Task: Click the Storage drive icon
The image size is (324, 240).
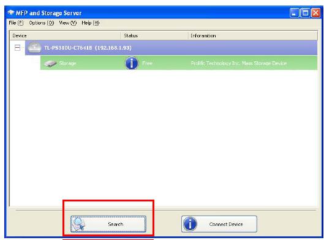Action: [50, 64]
